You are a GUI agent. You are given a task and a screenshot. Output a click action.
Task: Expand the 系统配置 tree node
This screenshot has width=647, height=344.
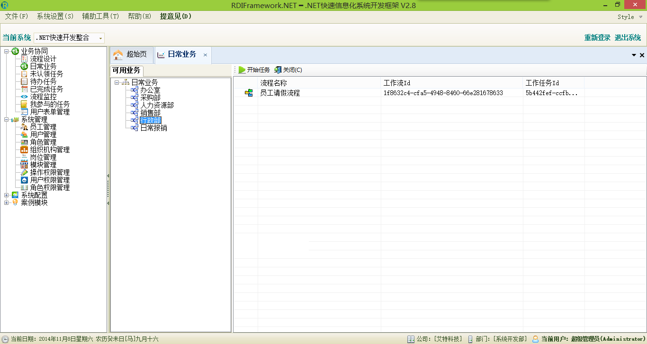pyautogui.click(x=7, y=195)
